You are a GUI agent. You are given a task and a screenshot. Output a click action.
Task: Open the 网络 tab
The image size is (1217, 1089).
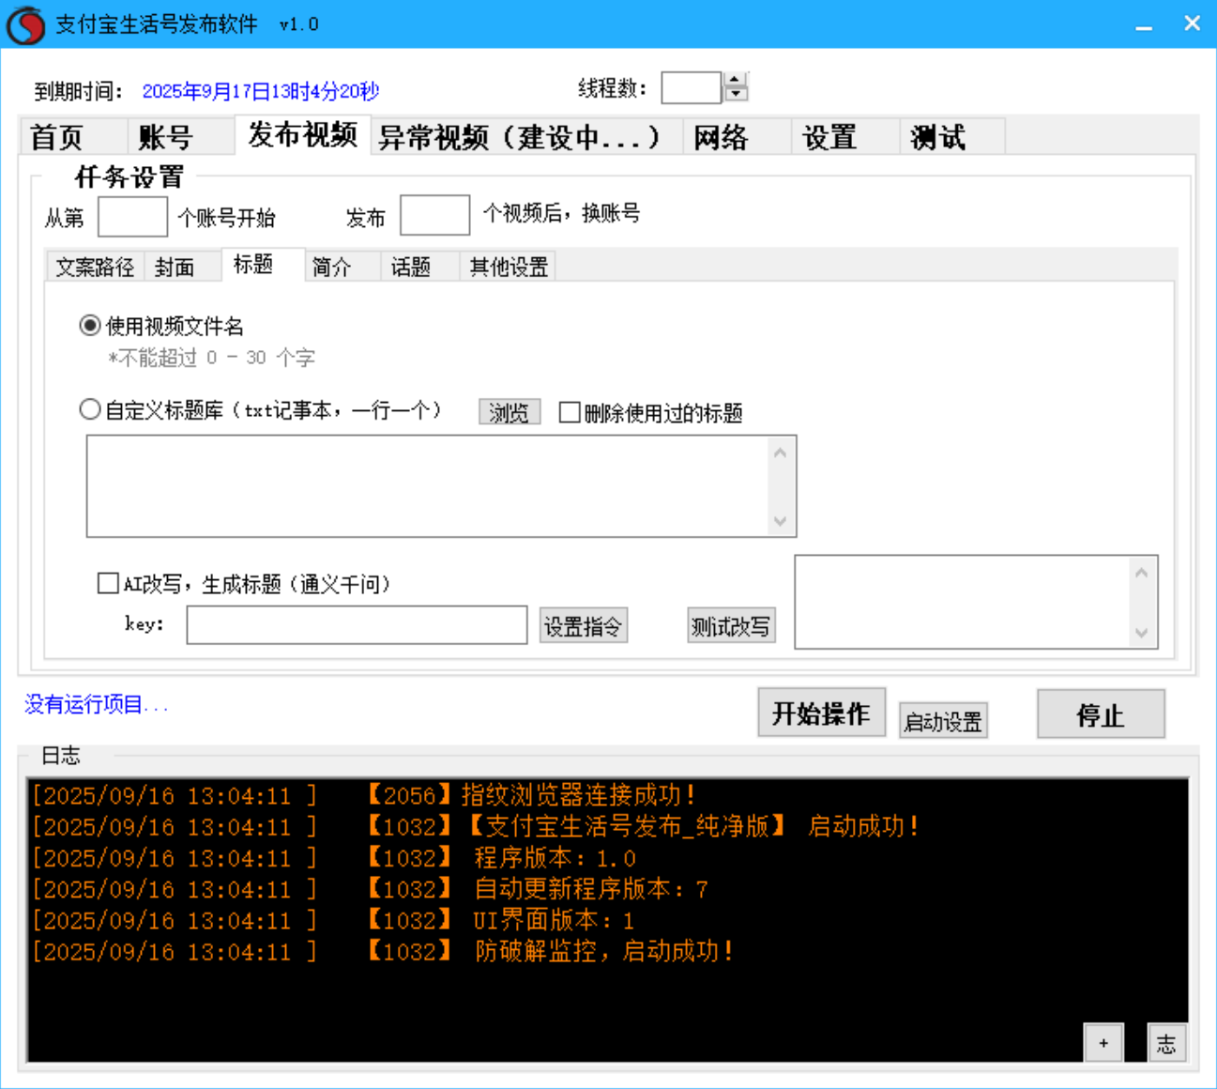click(721, 136)
